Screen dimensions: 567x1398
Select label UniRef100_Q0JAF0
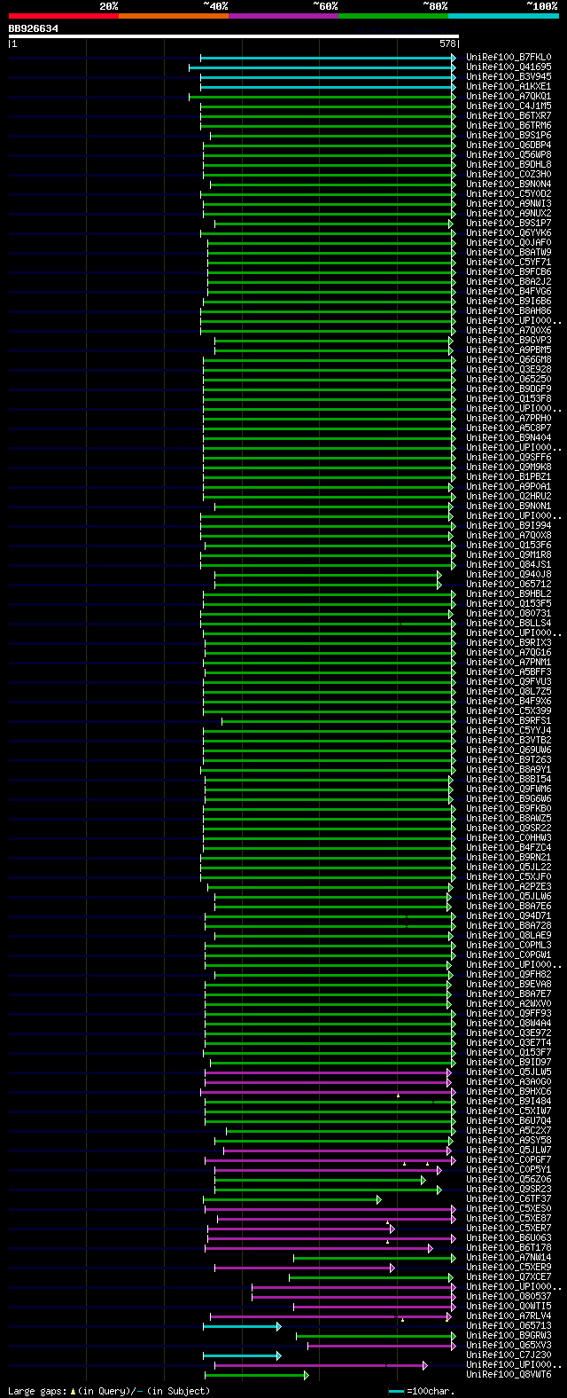pos(509,243)
